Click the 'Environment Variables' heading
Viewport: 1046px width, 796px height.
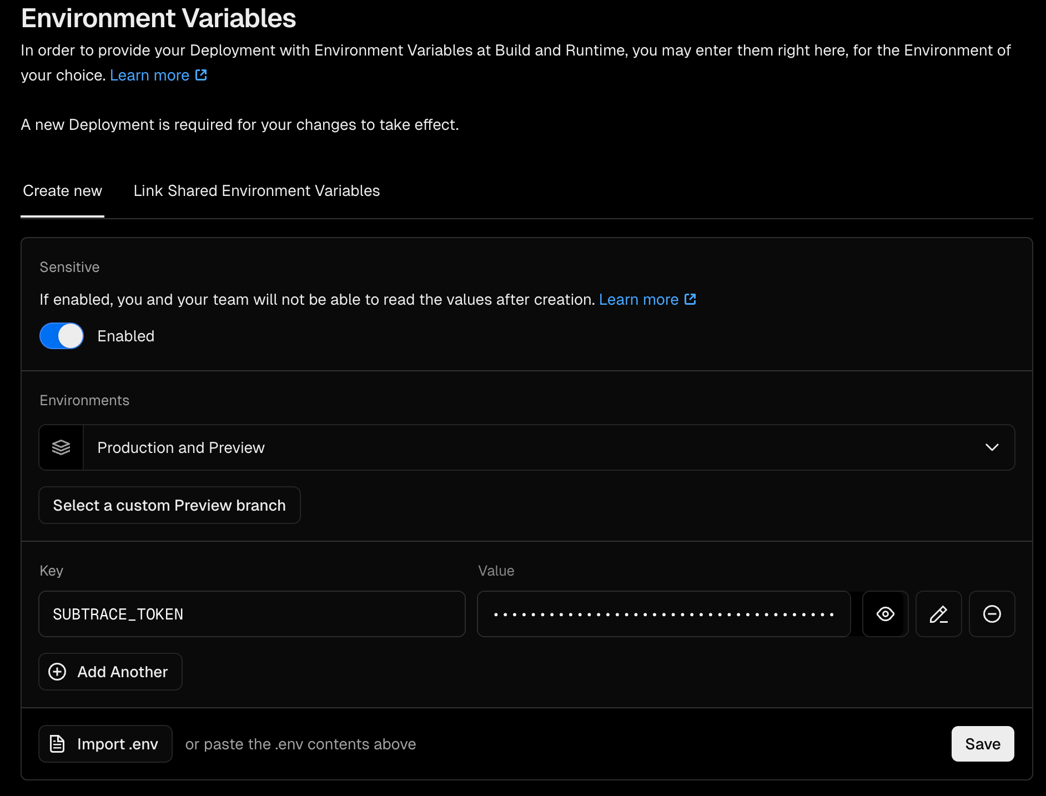[159, 18]
